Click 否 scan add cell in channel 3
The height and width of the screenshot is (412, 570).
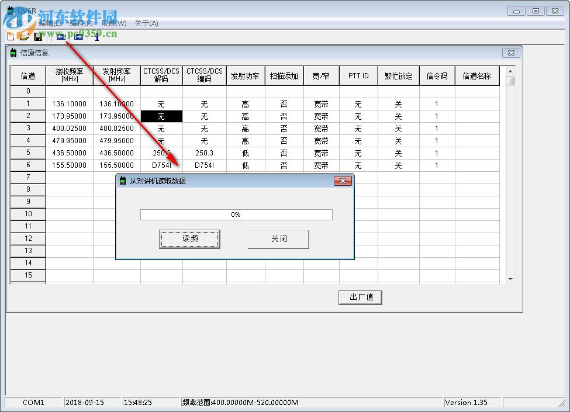tap(284, 129)
